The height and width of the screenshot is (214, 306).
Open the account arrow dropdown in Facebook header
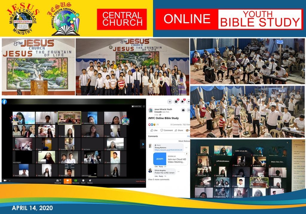click(189, 101)
